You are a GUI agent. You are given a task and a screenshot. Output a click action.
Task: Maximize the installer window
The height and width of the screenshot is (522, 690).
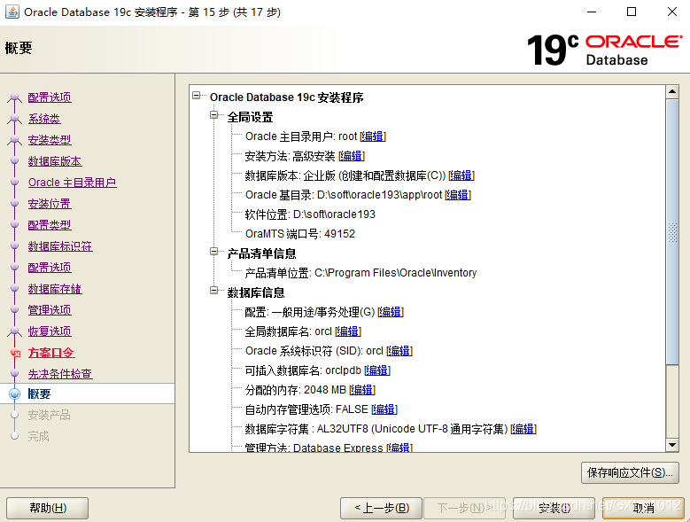tap(632, 12)
